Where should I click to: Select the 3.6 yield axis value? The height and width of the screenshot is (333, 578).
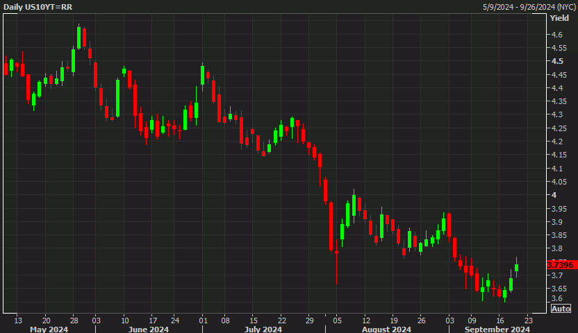(x=556, y=298)
